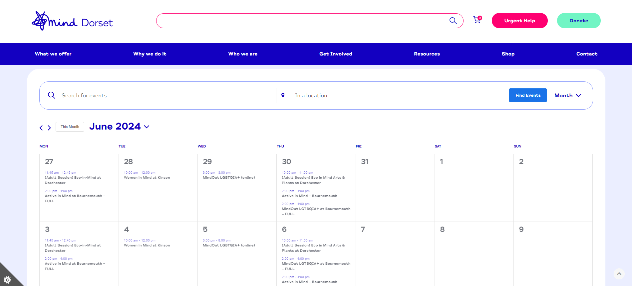This screenshot has height=286, width=632.
Task: Open the Contact menu item
Action: click(x=587, y=54)
